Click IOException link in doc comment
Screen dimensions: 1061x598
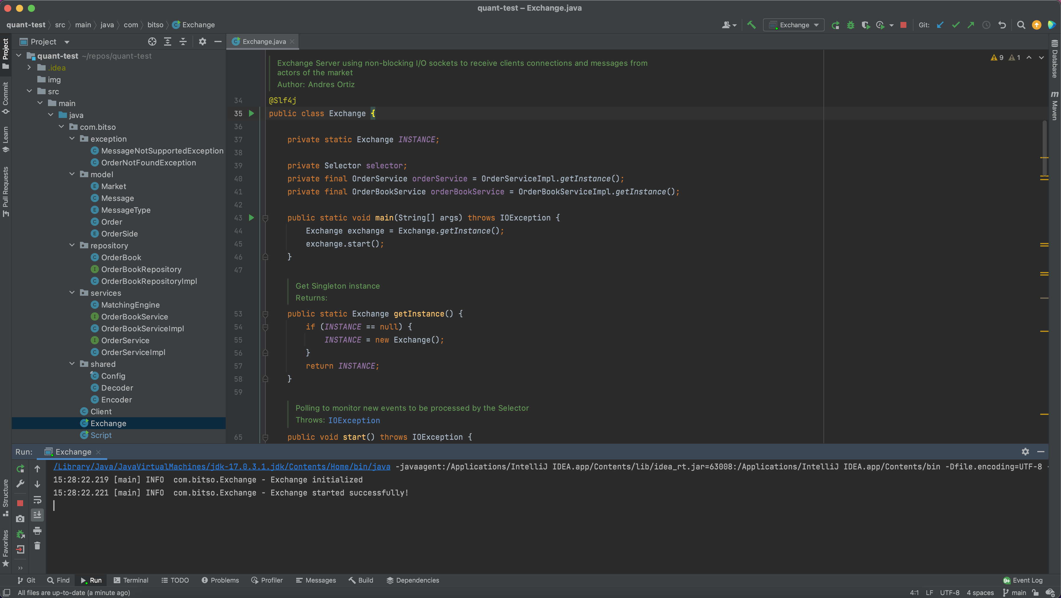click(354, 420)
